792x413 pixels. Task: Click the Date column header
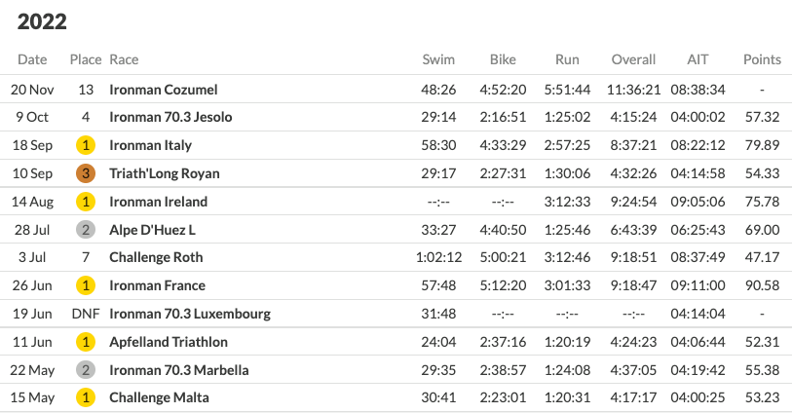tap(32, 59)
